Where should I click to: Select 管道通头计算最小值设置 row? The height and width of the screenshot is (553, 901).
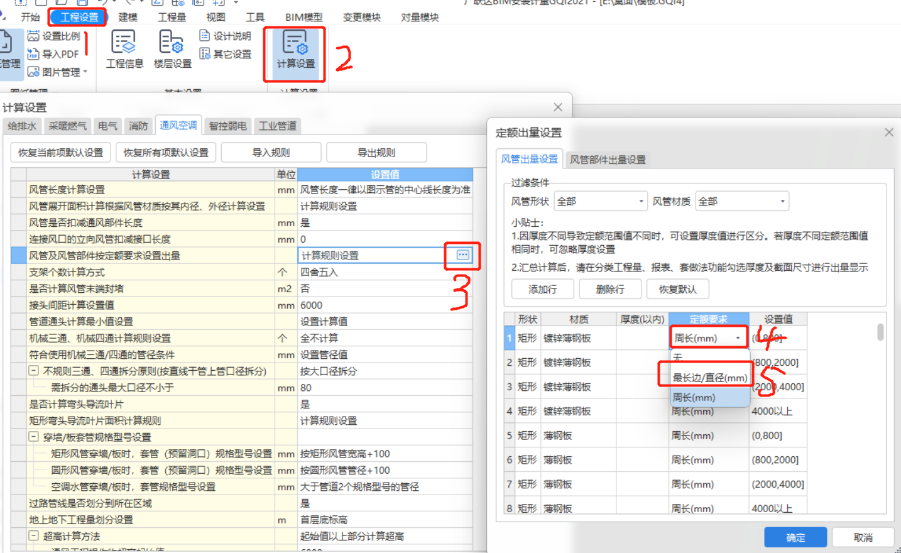[242, 322]
